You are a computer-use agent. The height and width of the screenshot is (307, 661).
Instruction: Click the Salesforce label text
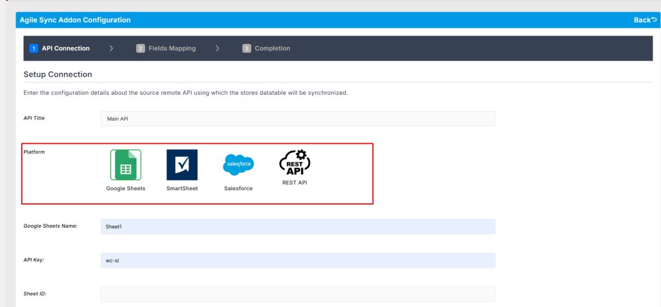[x=238, y=189]
